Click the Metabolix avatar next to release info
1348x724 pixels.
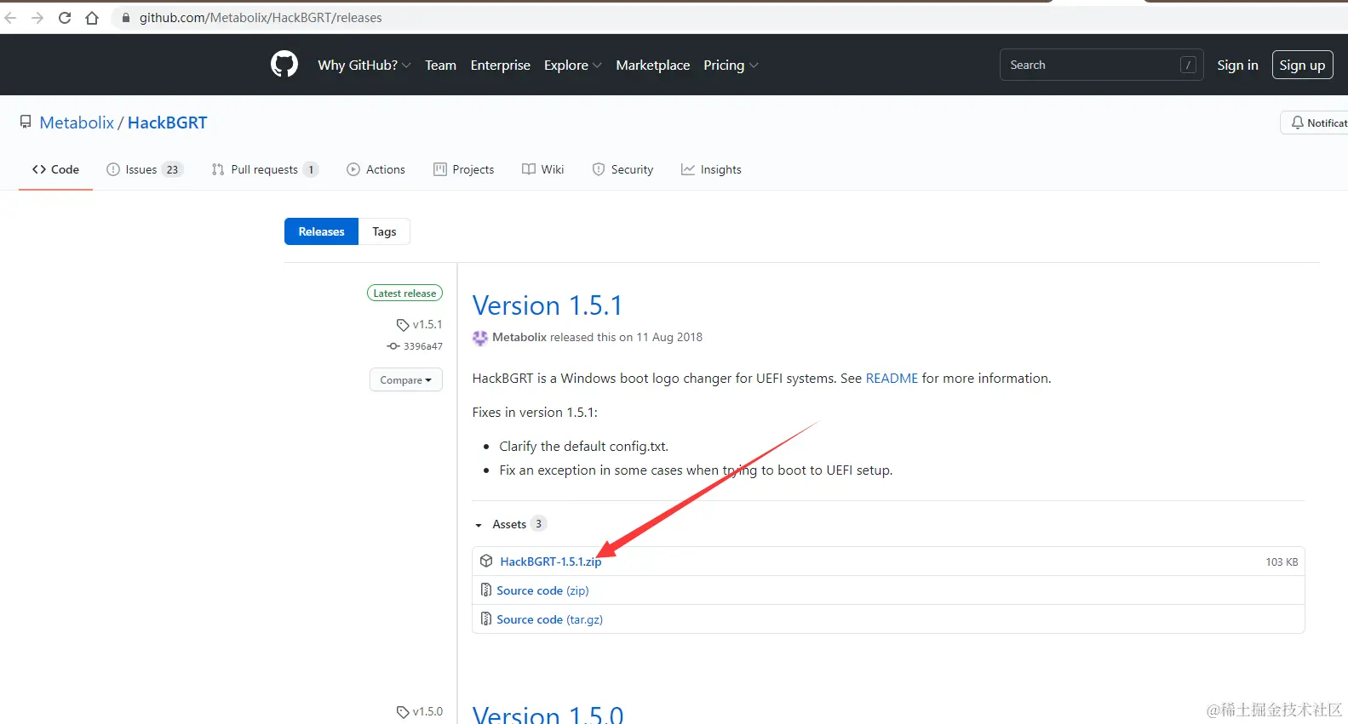pyautogui.click(x=480, y=338)
